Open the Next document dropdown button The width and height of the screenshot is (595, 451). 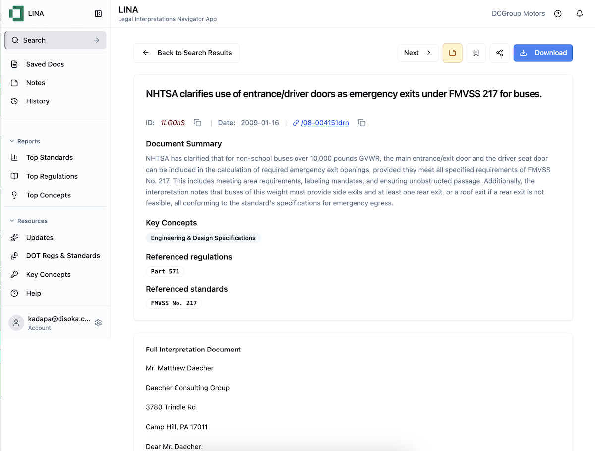click(x=418, y=53)
